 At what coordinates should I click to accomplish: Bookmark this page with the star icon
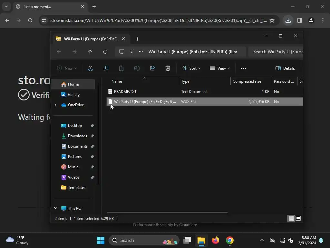point(272,20)
